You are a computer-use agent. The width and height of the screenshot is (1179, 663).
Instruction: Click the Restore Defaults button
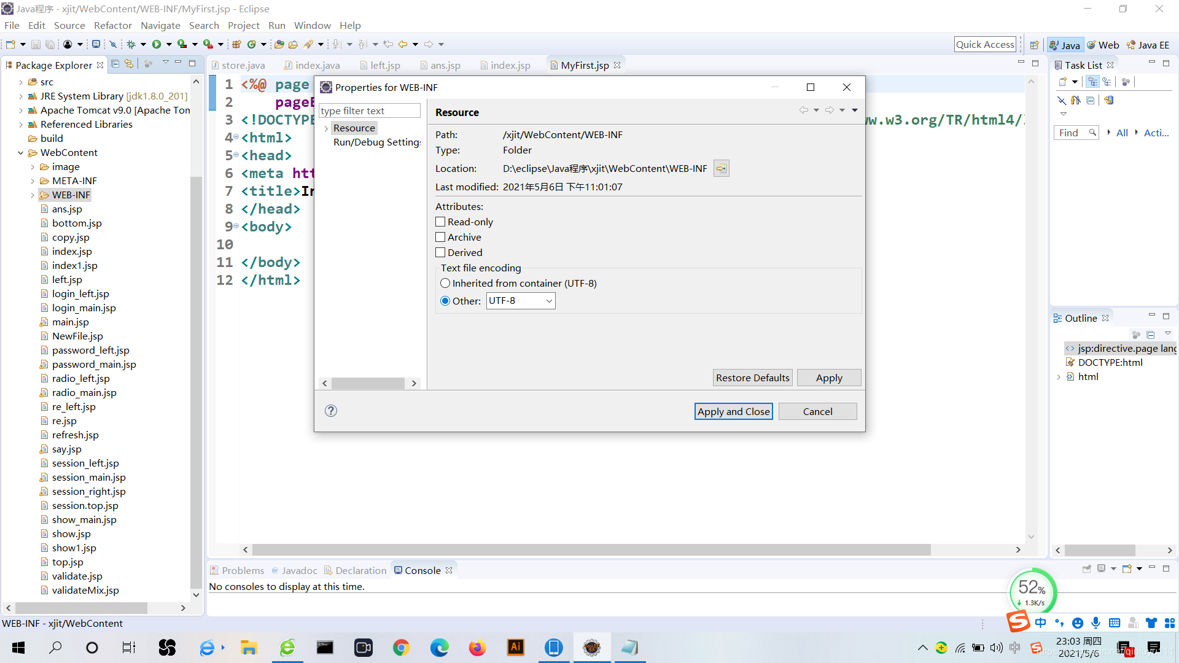(x=752, y=378)
